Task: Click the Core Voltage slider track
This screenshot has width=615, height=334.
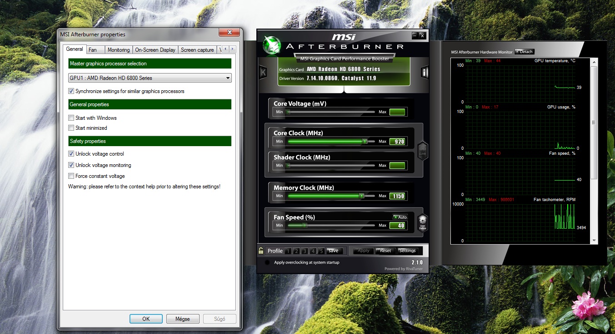Action: tap(331, 112)
